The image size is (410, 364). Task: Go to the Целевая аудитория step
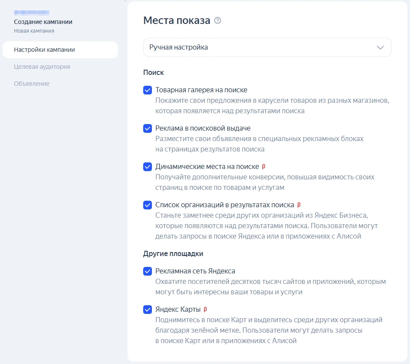[x=42, y=67]
